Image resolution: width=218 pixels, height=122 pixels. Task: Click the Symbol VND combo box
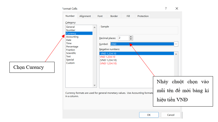pos(142,44)
